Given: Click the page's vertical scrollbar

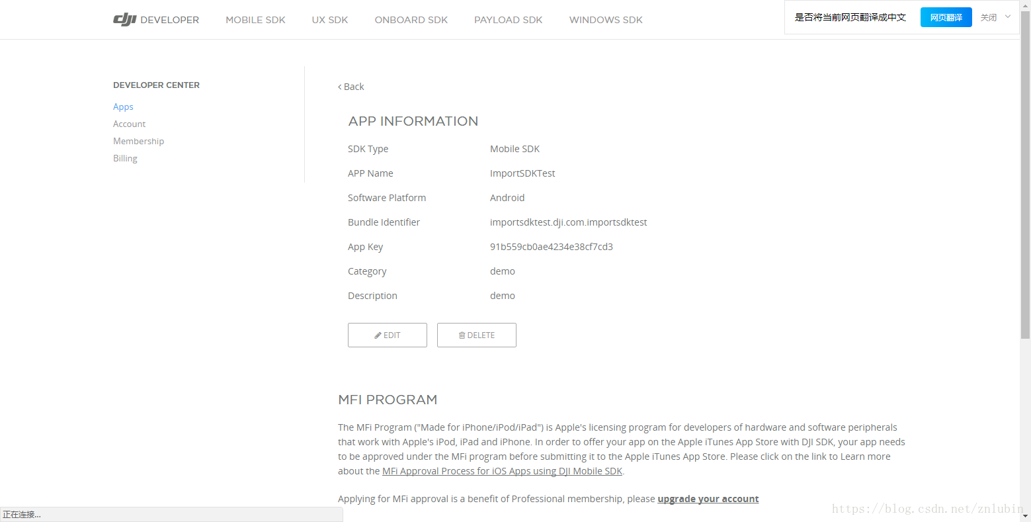Looking at the screenshot, I should 1025,175.
